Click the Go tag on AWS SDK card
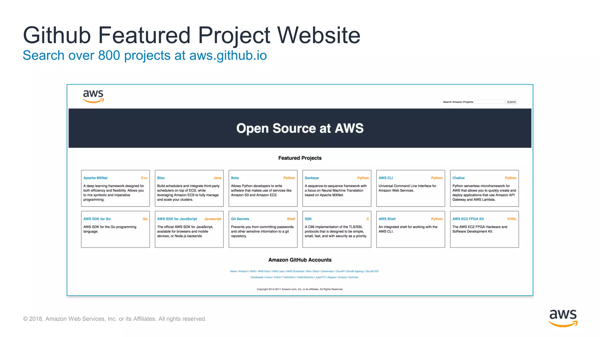 click(145, 219)
